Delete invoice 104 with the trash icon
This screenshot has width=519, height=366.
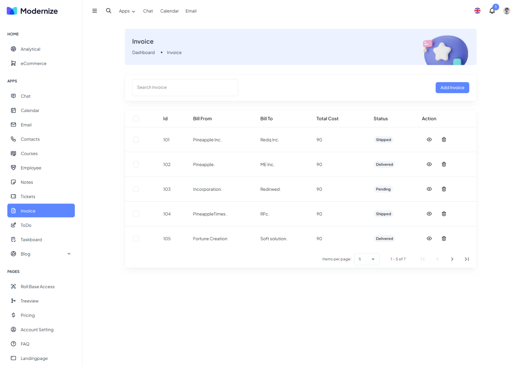[x=444, y=214]
